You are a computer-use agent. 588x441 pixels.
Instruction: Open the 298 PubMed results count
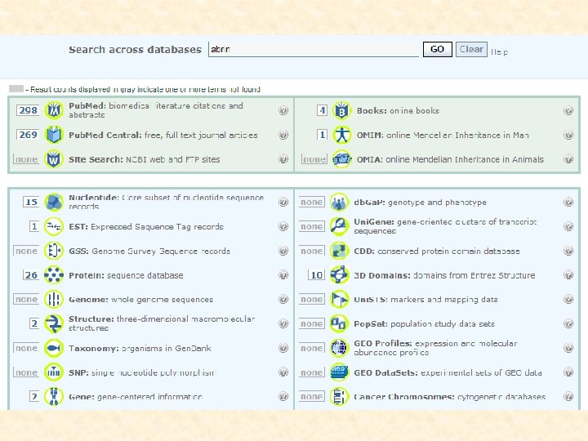[x=28, y=110]
